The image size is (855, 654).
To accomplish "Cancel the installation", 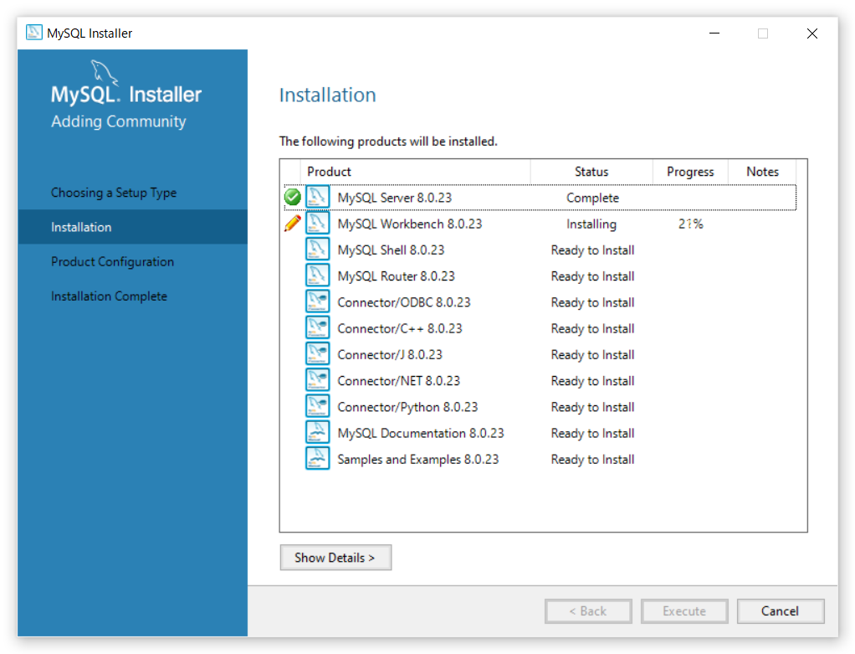I will pyautogui.click(x=781, y=610).
